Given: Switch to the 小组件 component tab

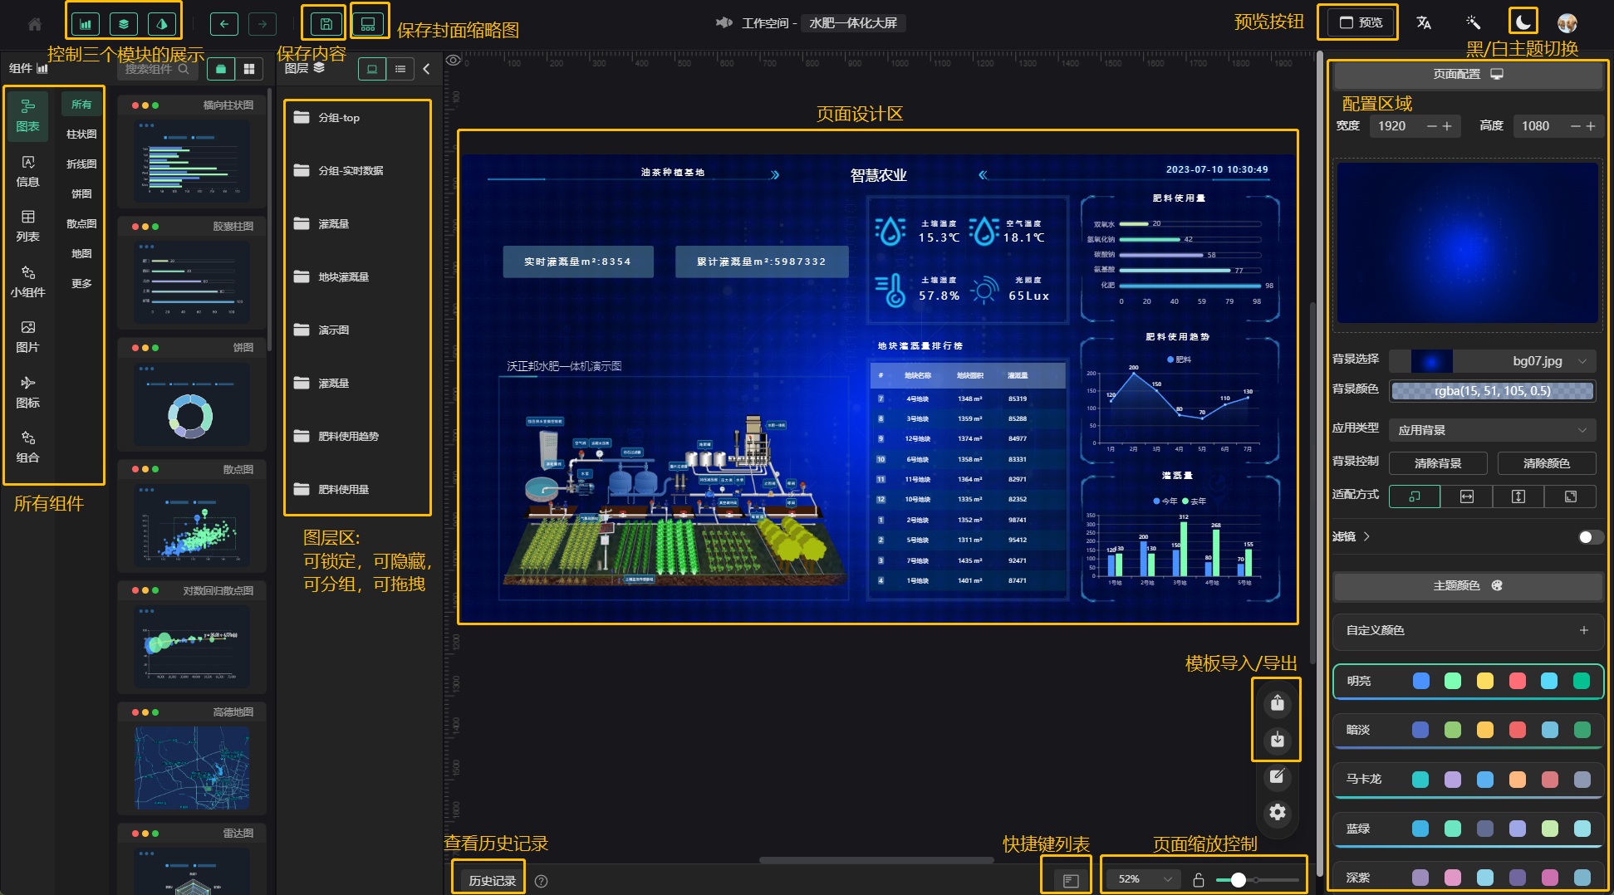Looking at the screenshot, I should (x=27, y=281).
